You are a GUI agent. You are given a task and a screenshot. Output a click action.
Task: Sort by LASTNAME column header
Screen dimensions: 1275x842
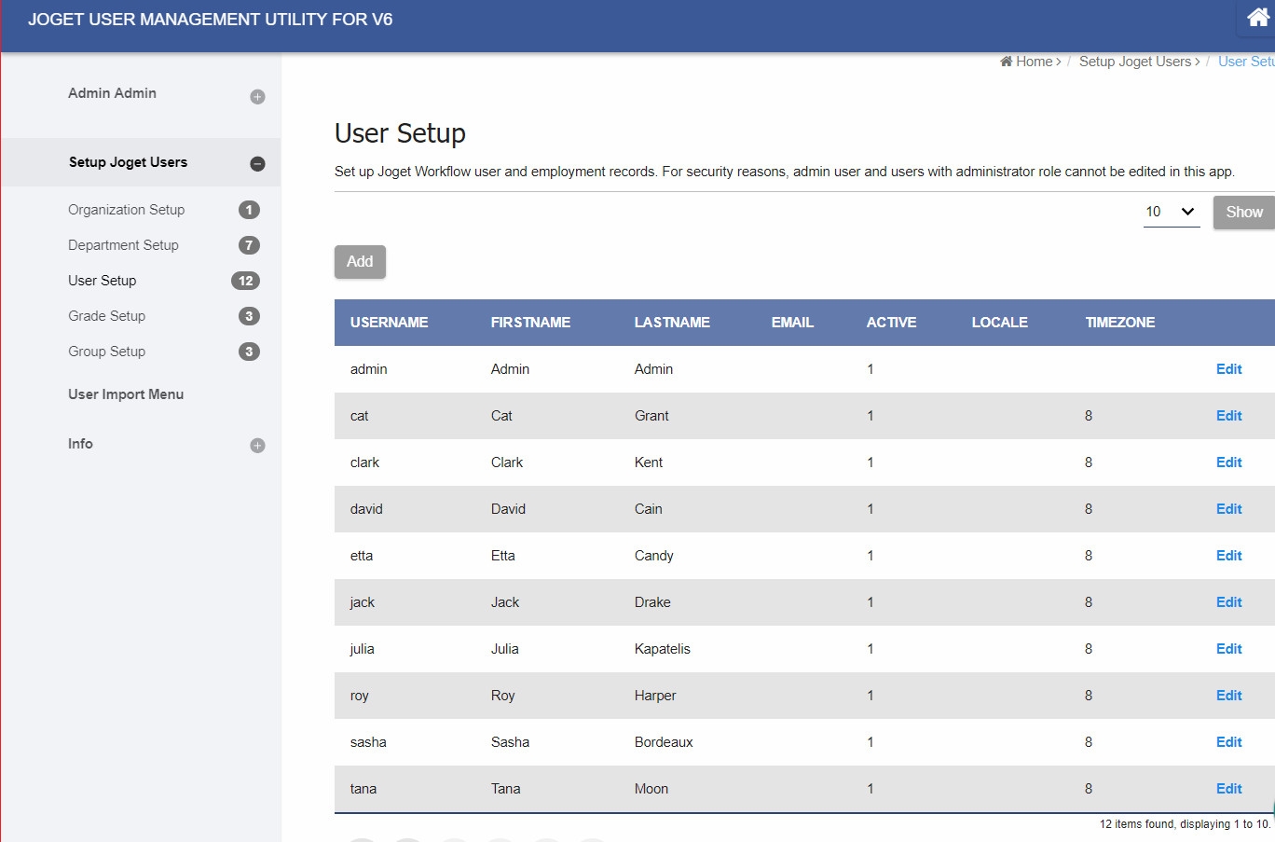click(672, 323)
